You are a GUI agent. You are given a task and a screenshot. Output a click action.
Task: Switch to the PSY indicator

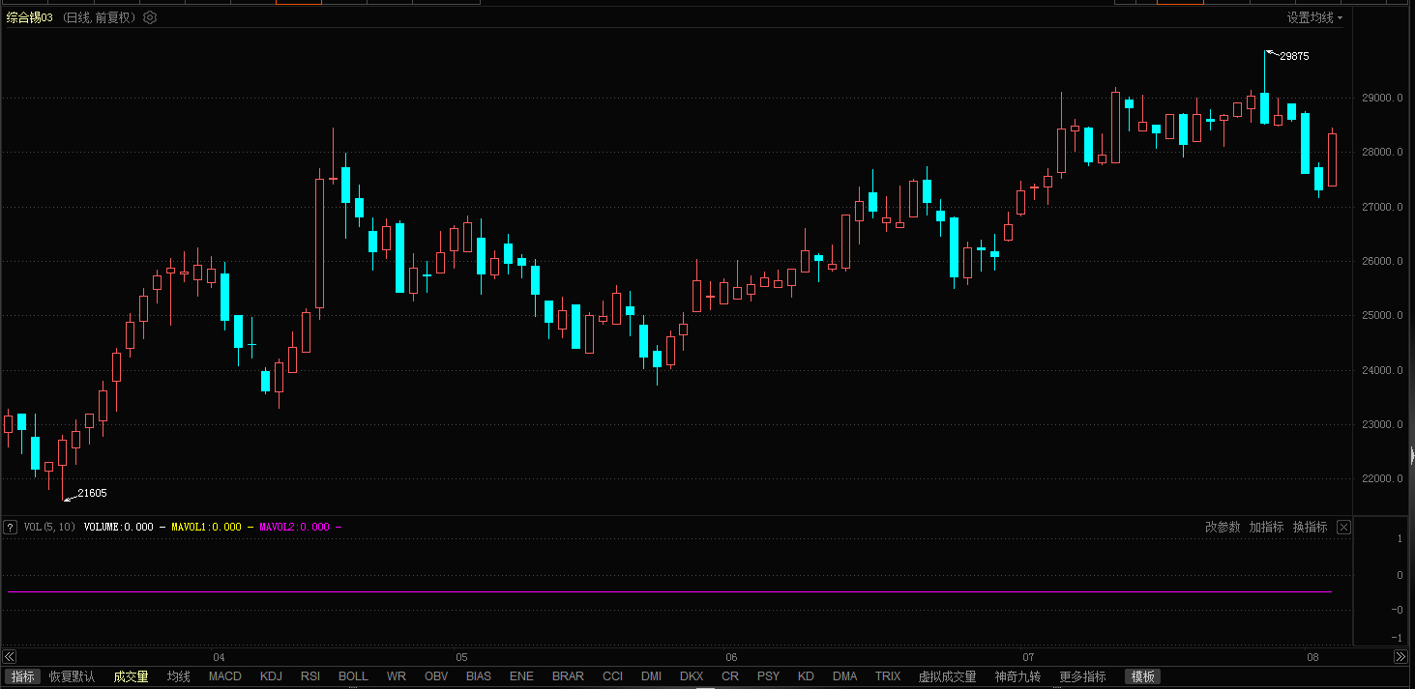click(768, 676)
